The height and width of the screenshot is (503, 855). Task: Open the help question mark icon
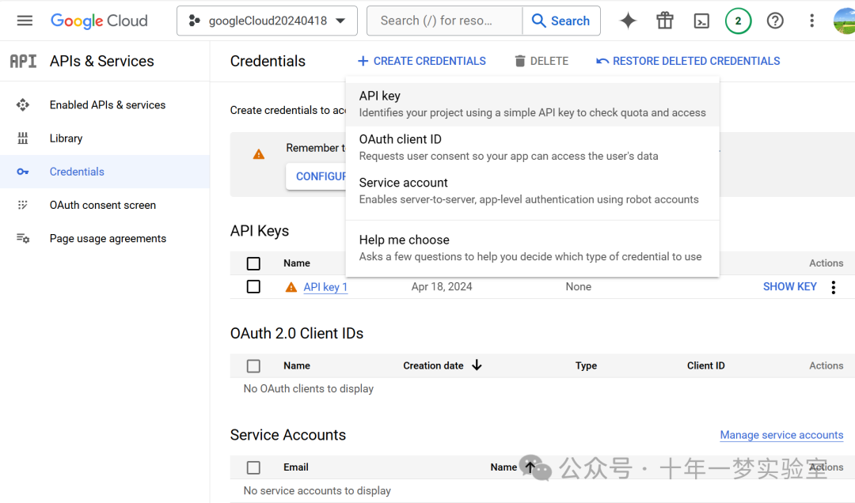click(x=775, y=21)
